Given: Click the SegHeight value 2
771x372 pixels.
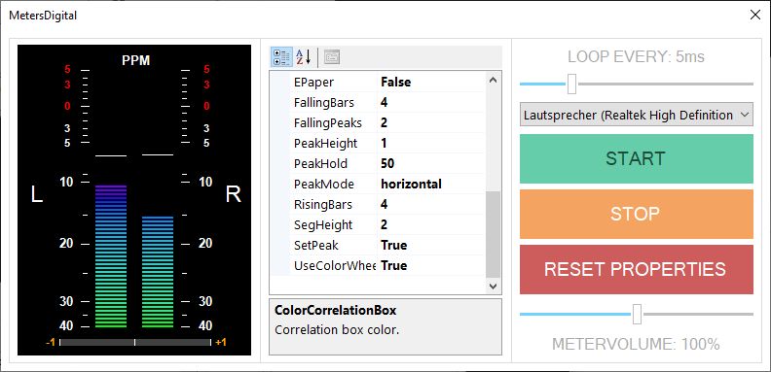Looking at the screenshot, I should [x=384, y=225].
